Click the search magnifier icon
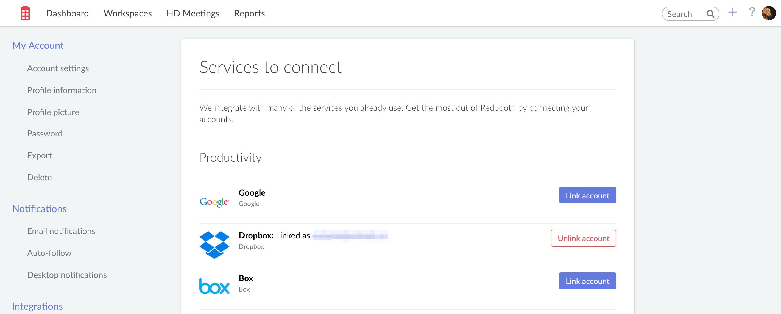Viewport: 781px width, 314px height. click(x=710, y=14)
